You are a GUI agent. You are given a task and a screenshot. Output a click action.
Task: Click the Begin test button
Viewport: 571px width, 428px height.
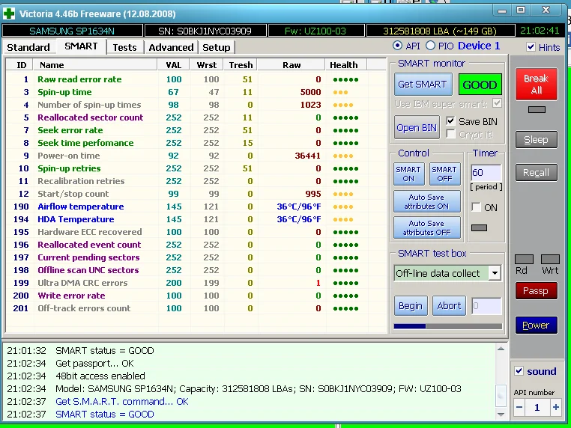(410, 305)
